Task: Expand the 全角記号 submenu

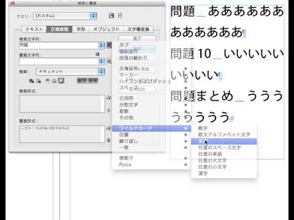Action: click(x=151, y=68)
